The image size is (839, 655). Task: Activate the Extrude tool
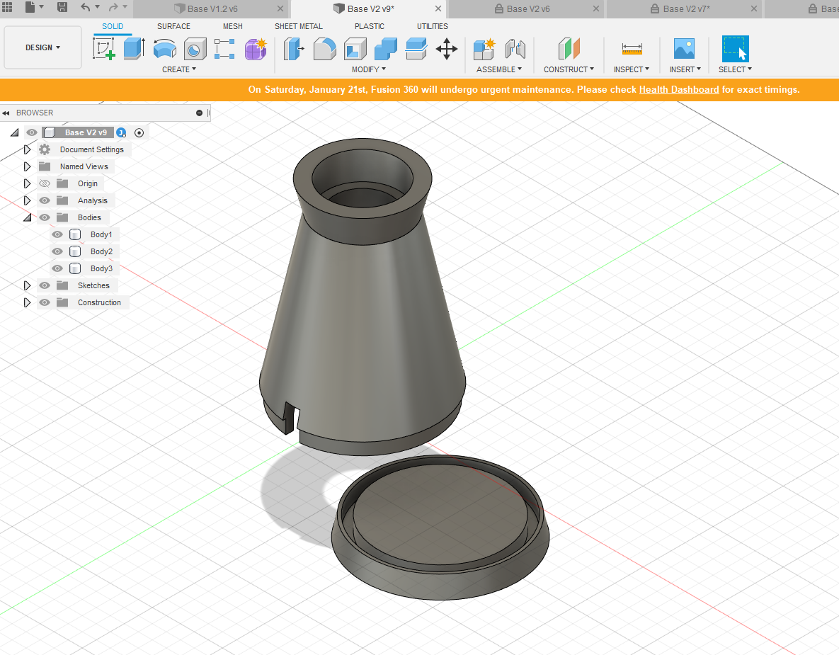click(x=134, y=49)
